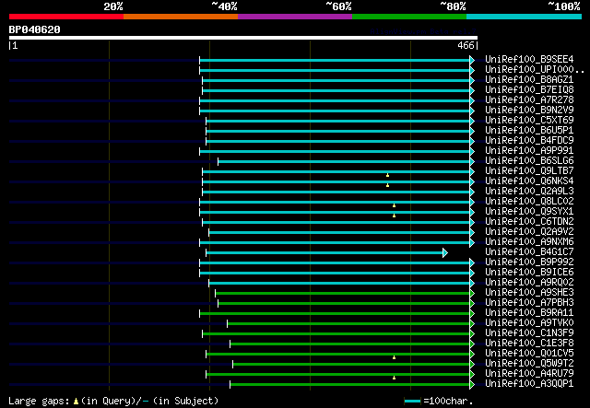Screen dimensions: 590x408
Task: Select the UniRef100_A4RU79 label
Action: tap(529, 374)
